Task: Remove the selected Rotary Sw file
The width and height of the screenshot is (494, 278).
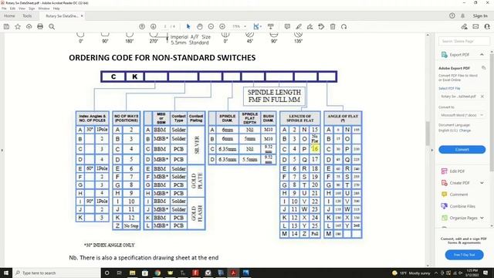Action: pyautogui.click(x=482, y=97)
